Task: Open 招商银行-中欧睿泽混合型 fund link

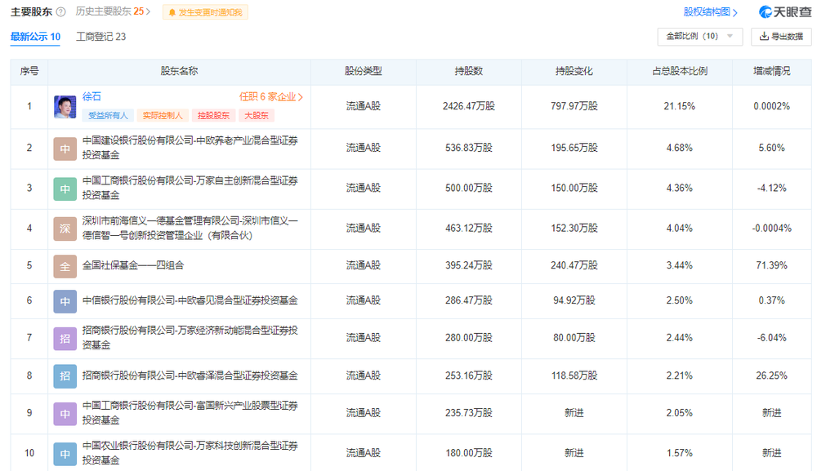Action: coord(190,375)
